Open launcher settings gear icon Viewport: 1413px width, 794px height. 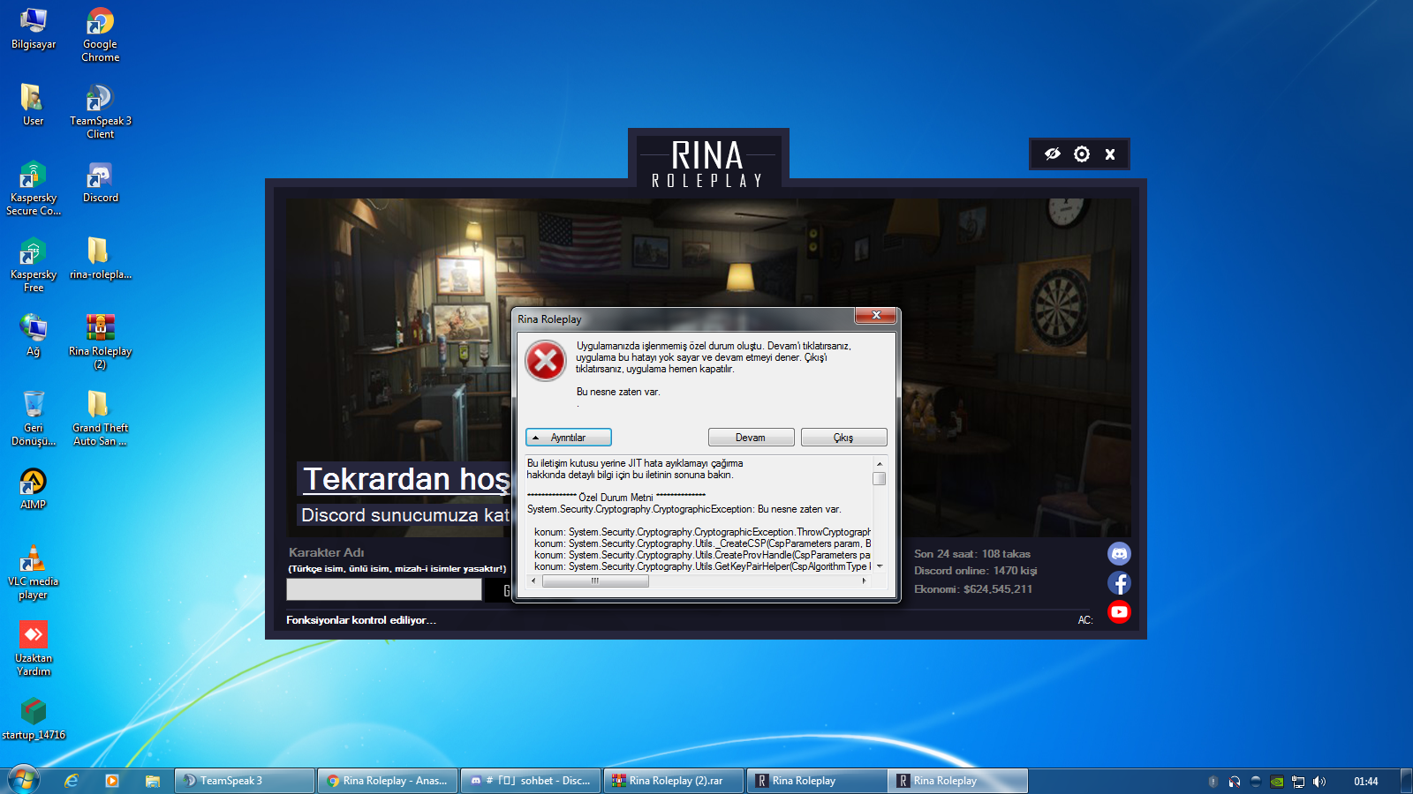tap(1082, 154)
